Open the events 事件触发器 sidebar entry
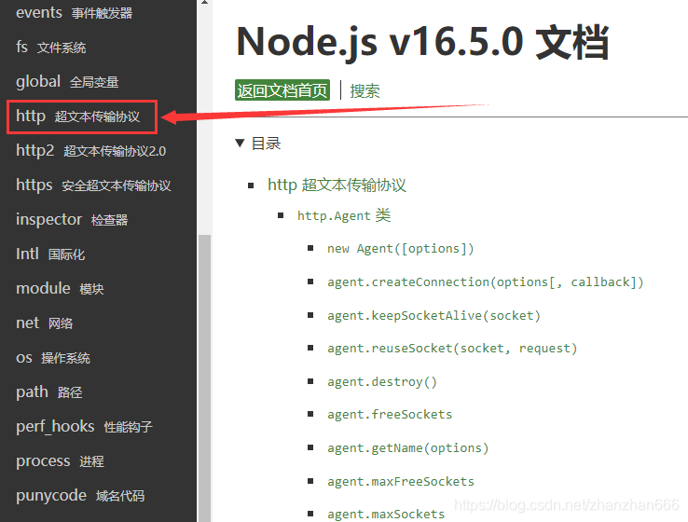The height and width of the screenshot is (522, 688). tap(75, 13)
